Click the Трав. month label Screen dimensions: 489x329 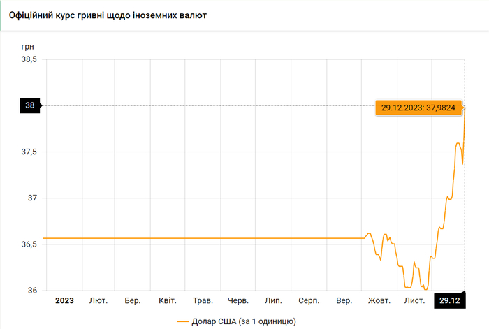click(203, 300)
